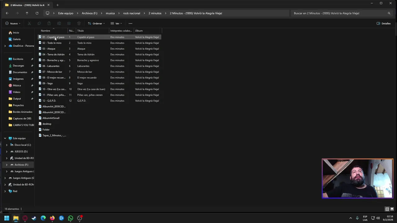Open Descargas quick access folder
397x223 pixels.
pos(18,66)
